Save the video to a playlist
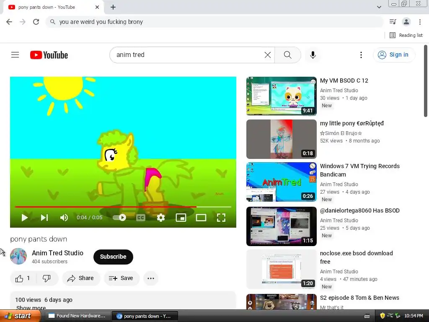Image resolution: width=429 pixels, height=322 pixels. point(121,278)
